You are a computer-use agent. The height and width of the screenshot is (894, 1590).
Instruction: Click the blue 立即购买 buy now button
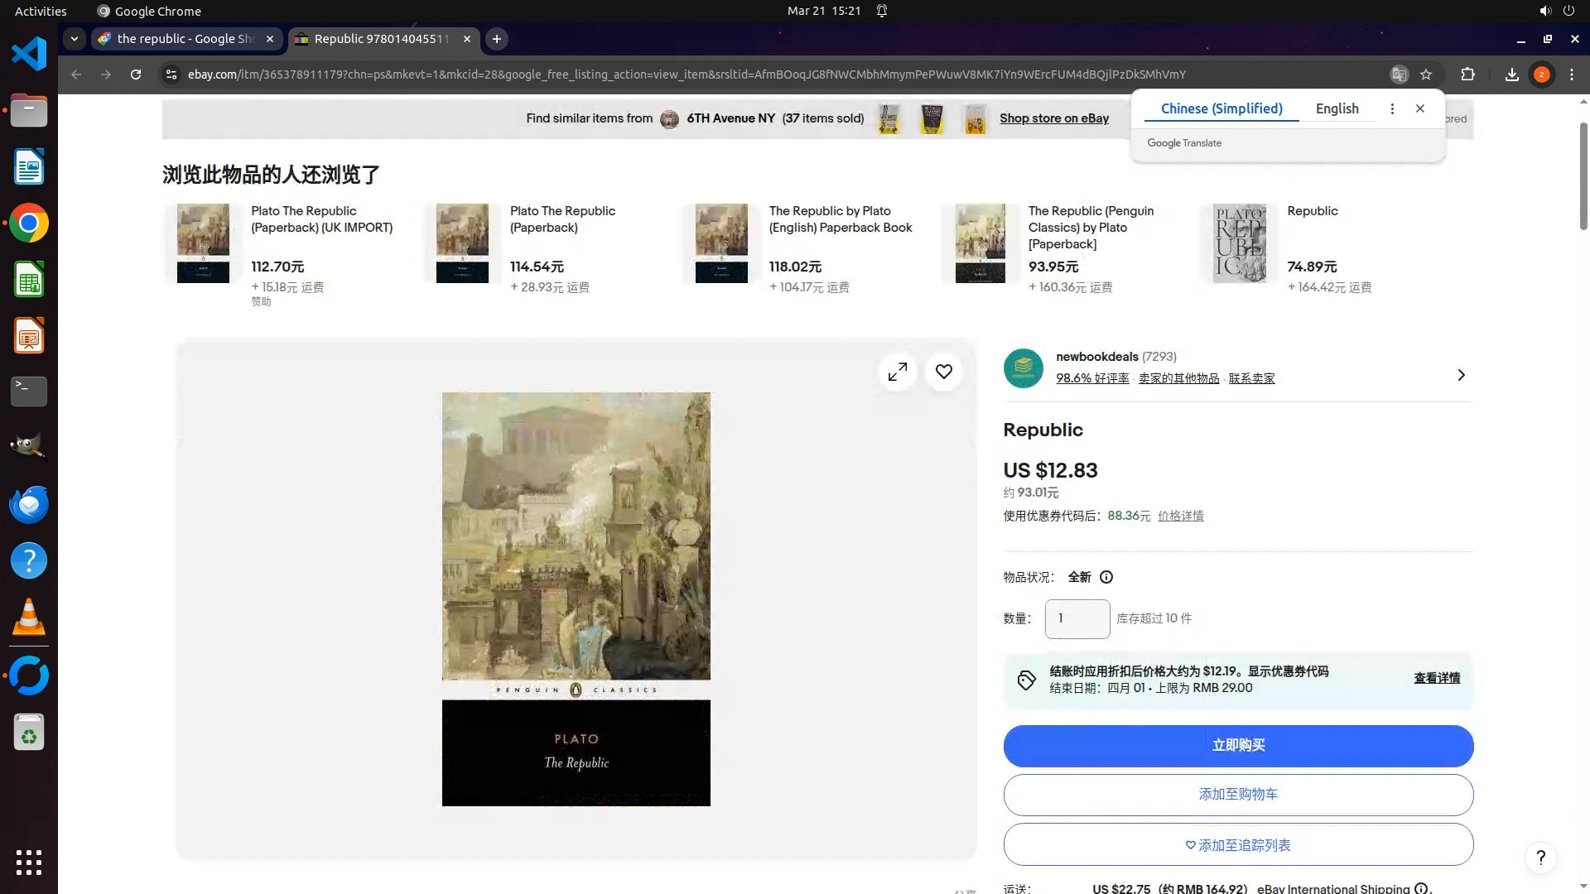1238,745
